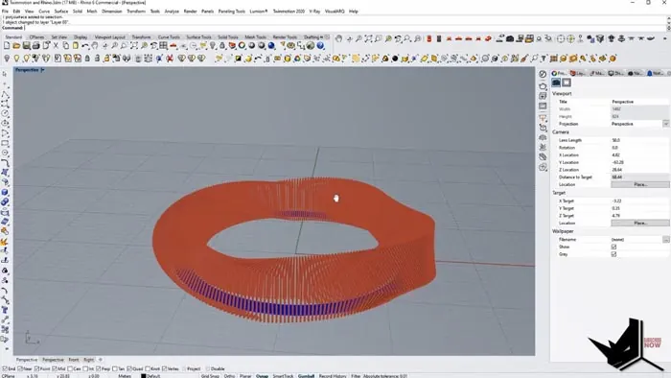Screen dimensions: 671x378
Task: Toggle Grid Snap in the status bar
Action: tap(210, 376)
